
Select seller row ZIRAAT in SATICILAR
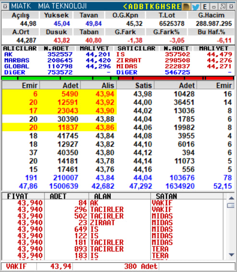(174, 60)
